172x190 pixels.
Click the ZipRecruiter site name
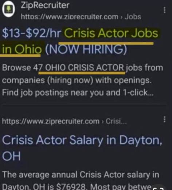[45, 5]
